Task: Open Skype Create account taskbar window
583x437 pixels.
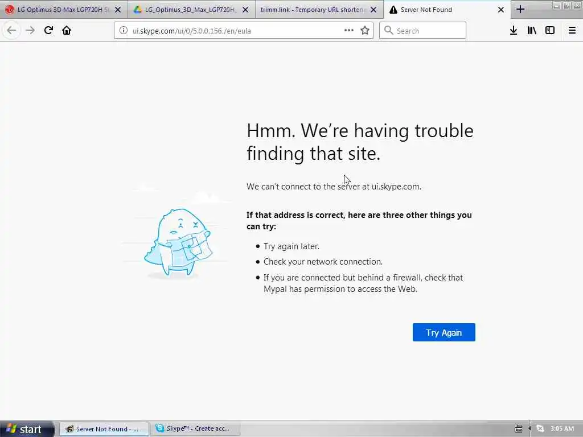Action: pyautogui.click(x=195, y=429)
